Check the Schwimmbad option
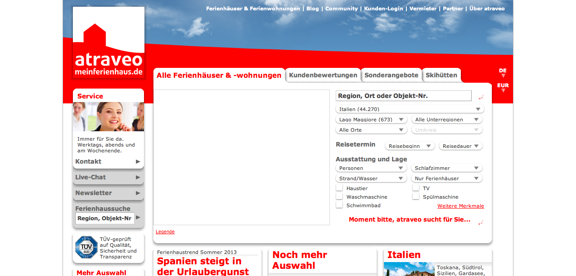 coord(339,205)
